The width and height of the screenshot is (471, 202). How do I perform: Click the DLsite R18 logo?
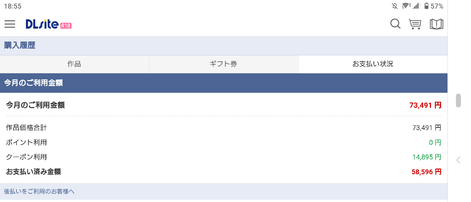[x=49, y=24]
